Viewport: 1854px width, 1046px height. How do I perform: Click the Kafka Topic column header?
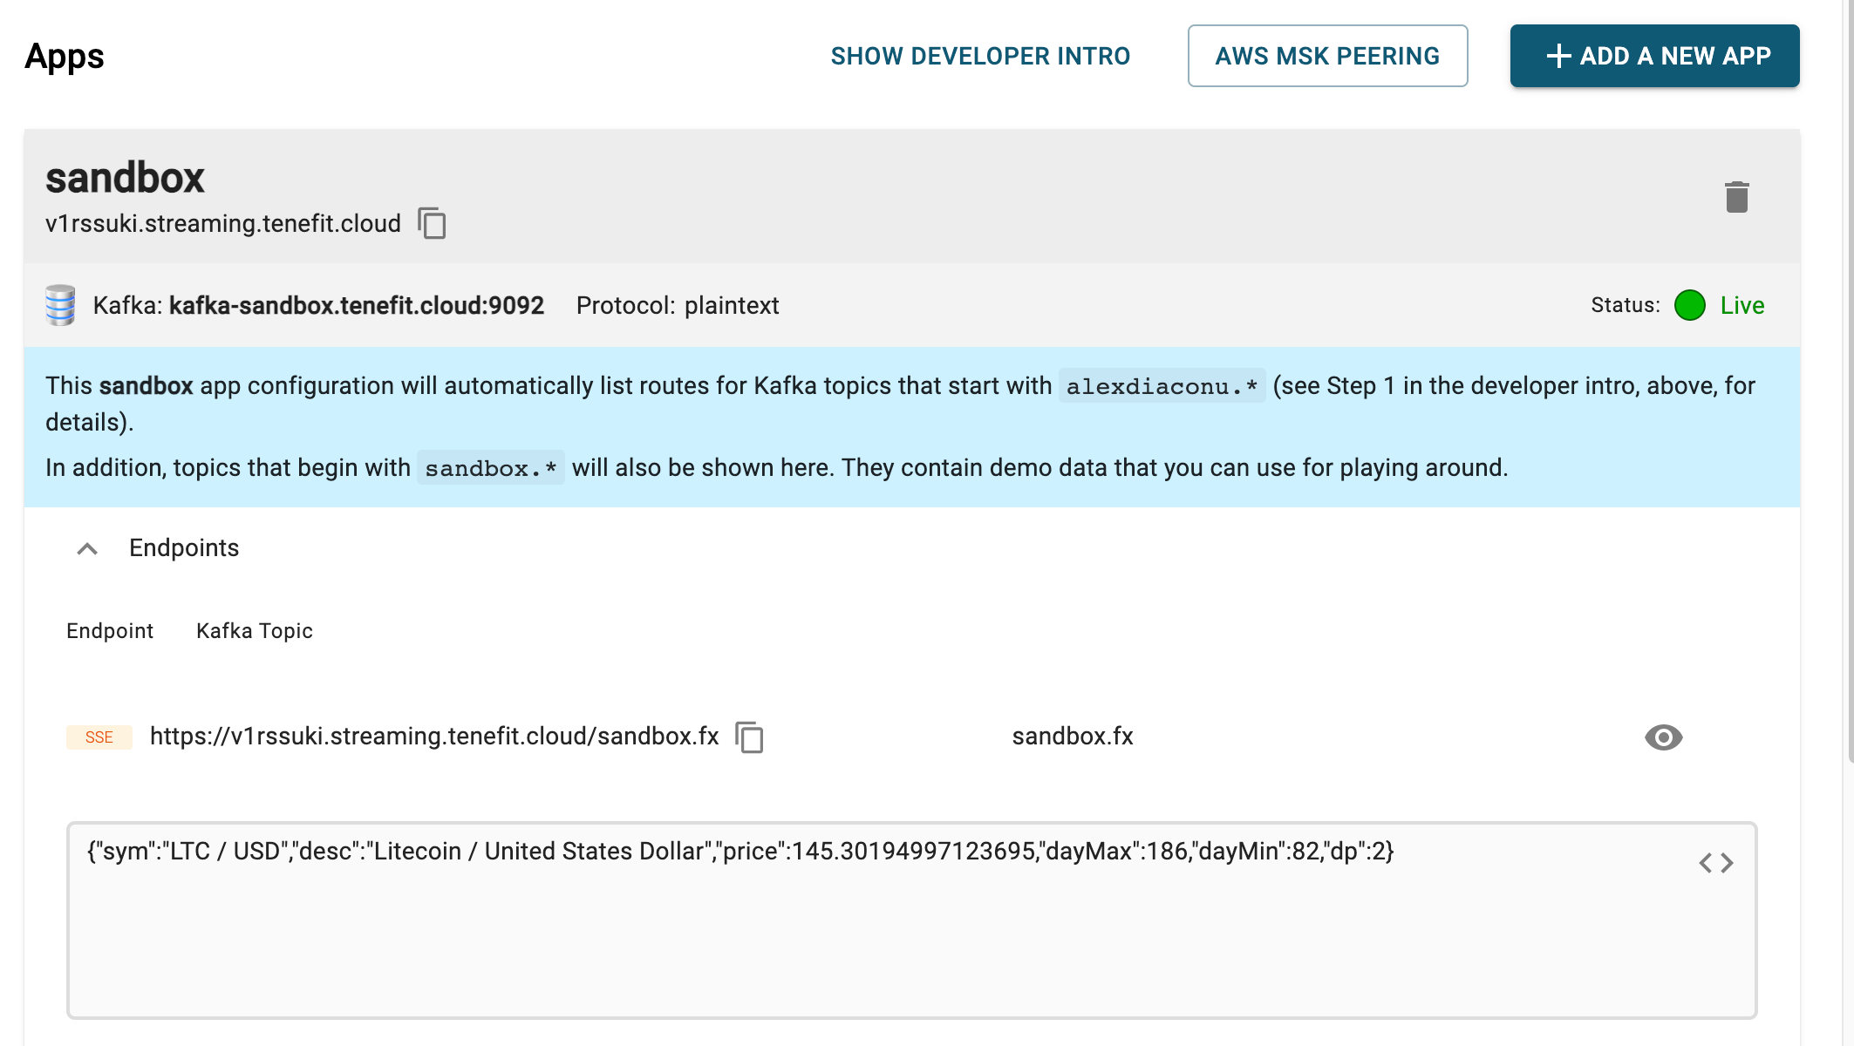pos(255,631)
